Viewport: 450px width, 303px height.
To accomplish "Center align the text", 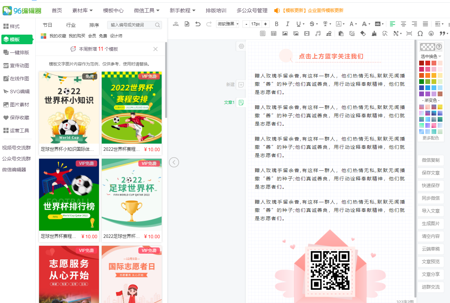I will 403,24.
